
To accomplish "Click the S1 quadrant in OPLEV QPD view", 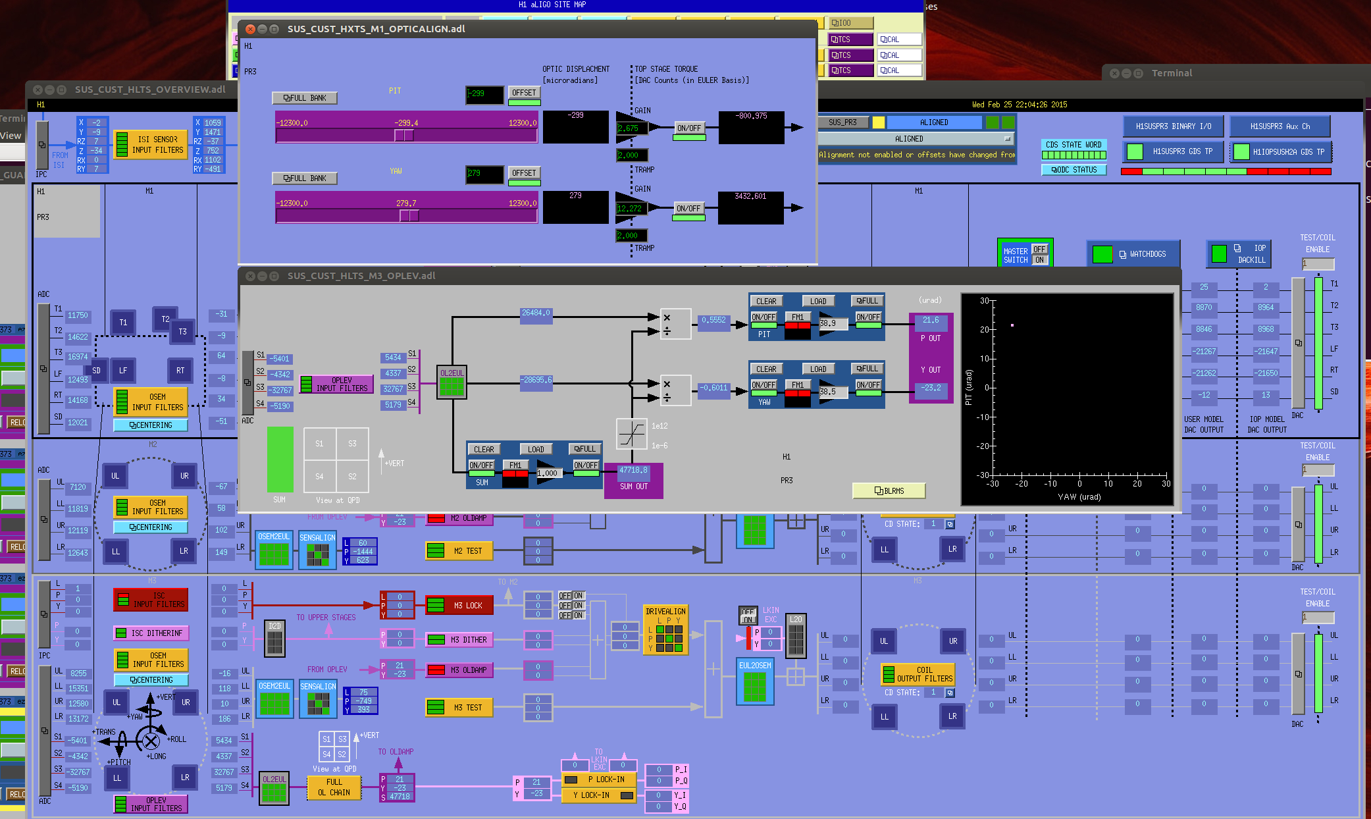I will click(319, 444).
